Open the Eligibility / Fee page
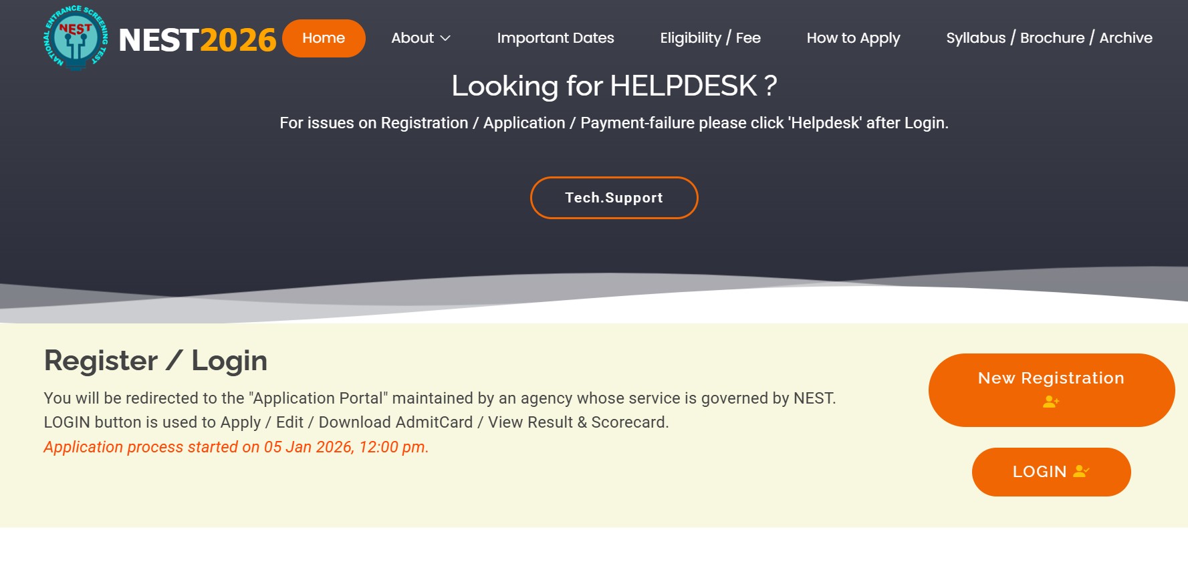The width and height of the screenshot is (1188, 580). point(710,38)
